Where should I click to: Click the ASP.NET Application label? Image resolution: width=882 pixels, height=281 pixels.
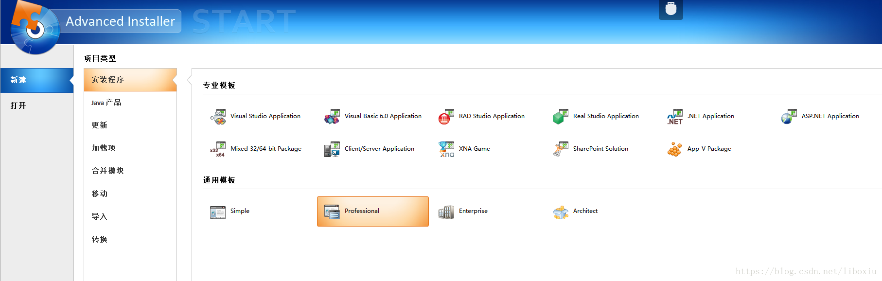point(830,116)
